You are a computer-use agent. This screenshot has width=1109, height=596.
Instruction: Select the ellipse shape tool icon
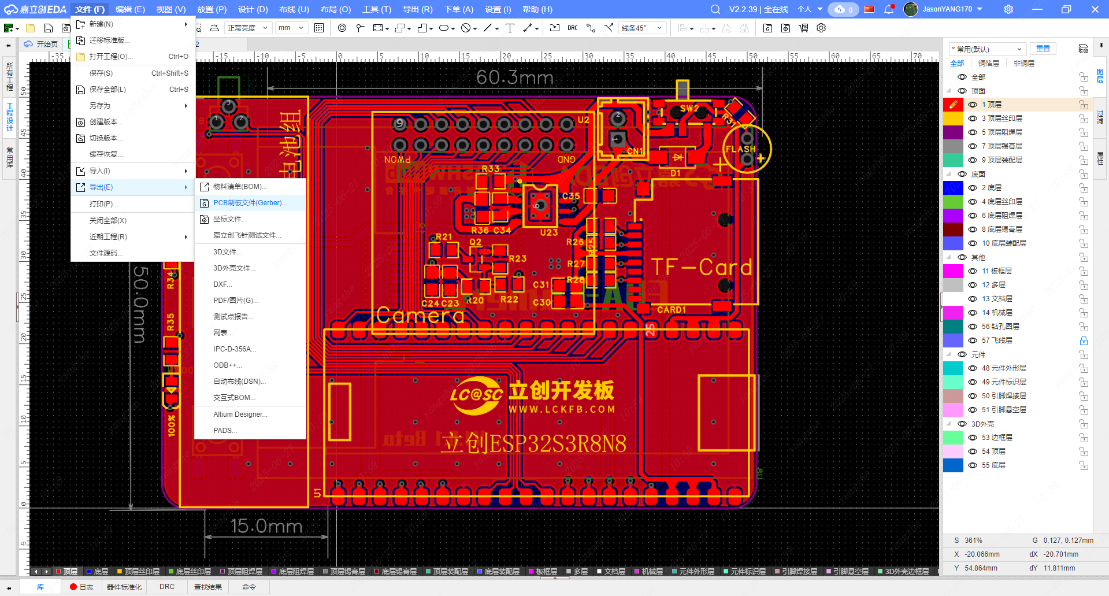pos(444,28)
